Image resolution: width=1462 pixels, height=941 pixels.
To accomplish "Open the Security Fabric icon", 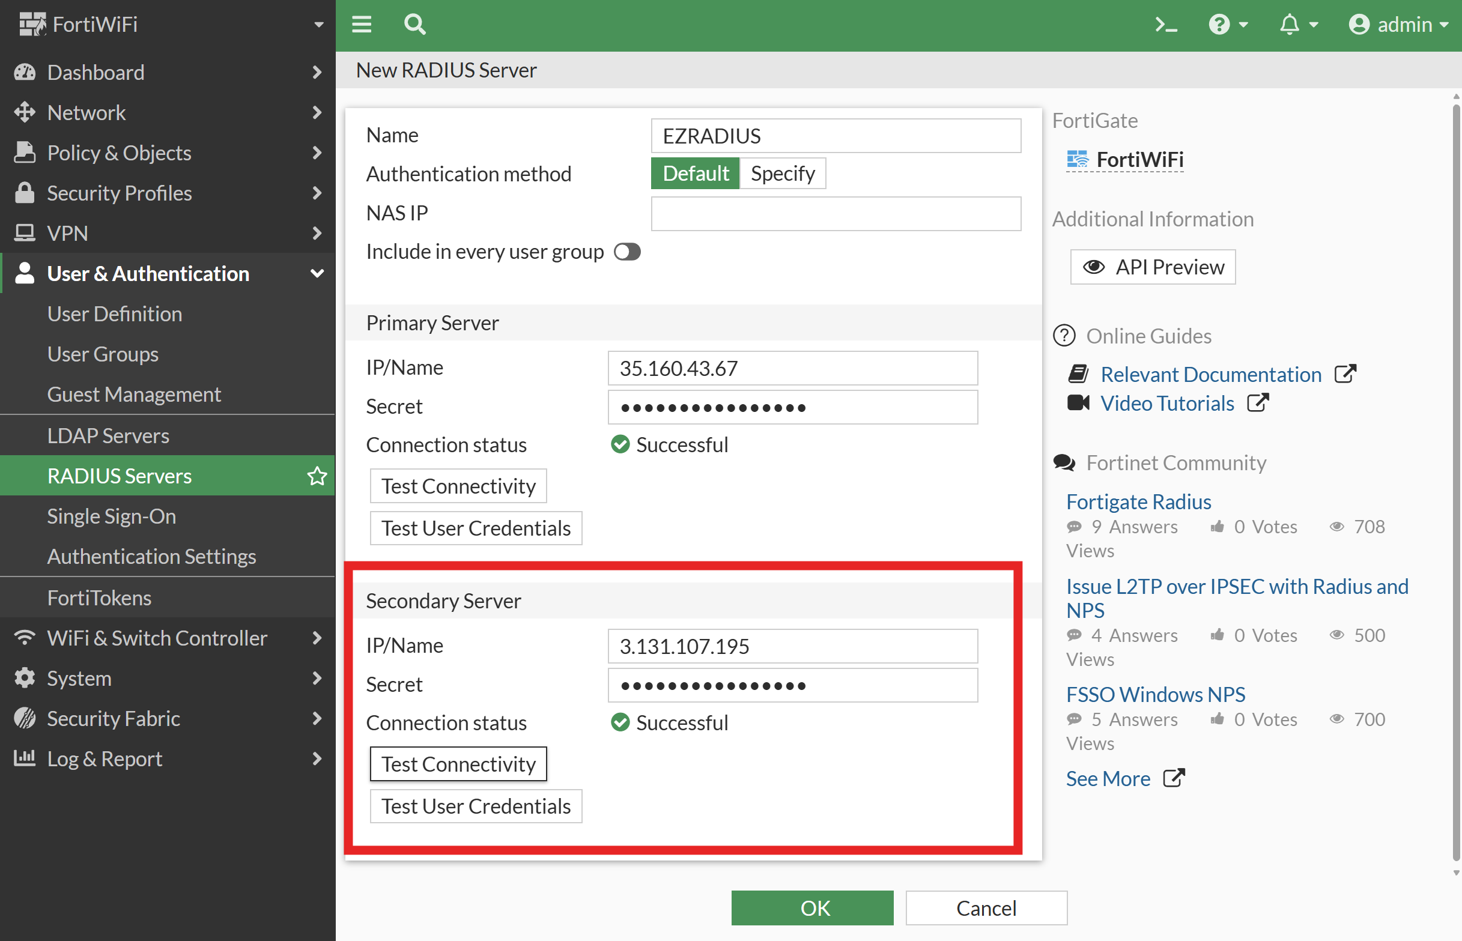I will pos(25,718).
